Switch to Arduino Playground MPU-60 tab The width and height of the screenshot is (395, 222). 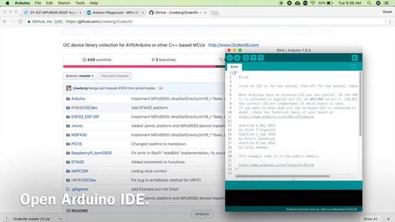(x=115, y=12)
